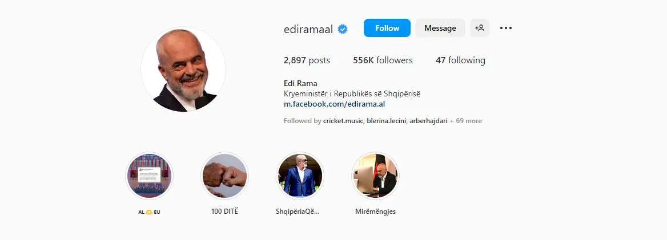
Task: Open the m.facebook.com/edirama.al link
Action: 334,104
